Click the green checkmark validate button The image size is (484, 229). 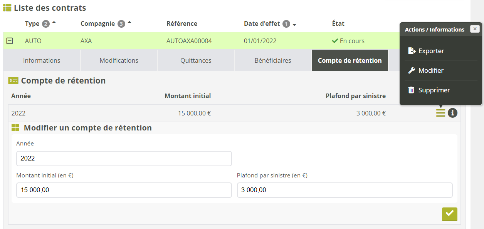point(449,214)
